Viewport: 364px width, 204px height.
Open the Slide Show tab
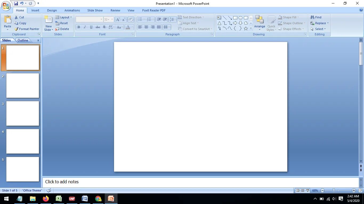coord(95,10)
